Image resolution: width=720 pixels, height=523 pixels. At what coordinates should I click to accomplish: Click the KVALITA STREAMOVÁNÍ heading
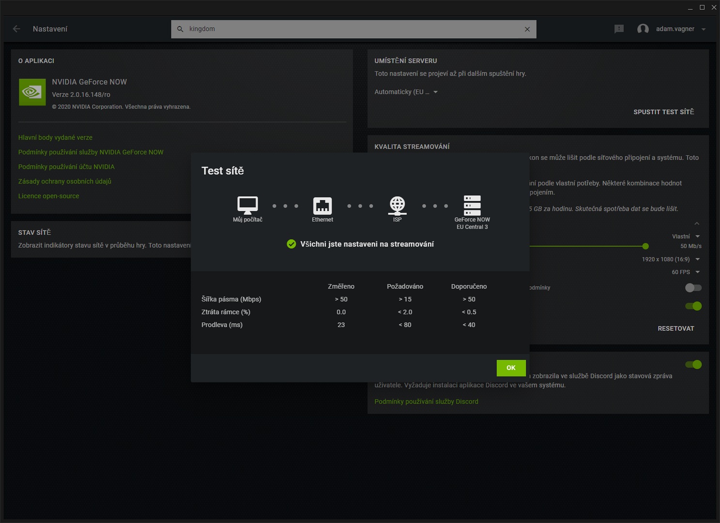pyautogui.click(x=412, y=147)
